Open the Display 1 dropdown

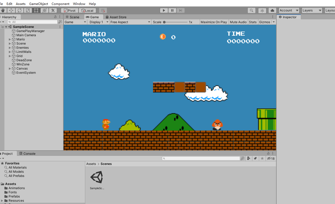click(x=99, y=22)
